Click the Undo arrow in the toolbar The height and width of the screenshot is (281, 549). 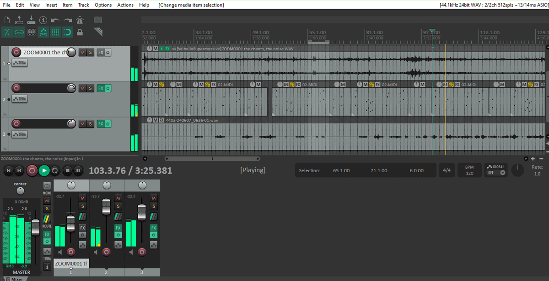(x=55, y=20)
